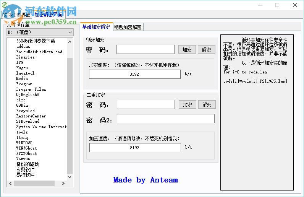This screenshot has width=304, height=197.
Task: Select the QjEnglish8 folder
Action: click(28, 94)
